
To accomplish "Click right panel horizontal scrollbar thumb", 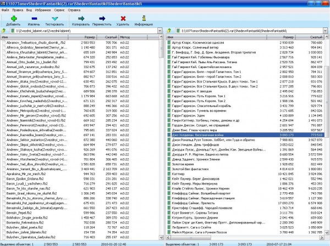I will pos(191,238).
